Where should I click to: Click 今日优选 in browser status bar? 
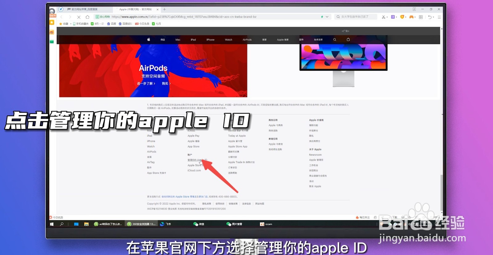56,217
